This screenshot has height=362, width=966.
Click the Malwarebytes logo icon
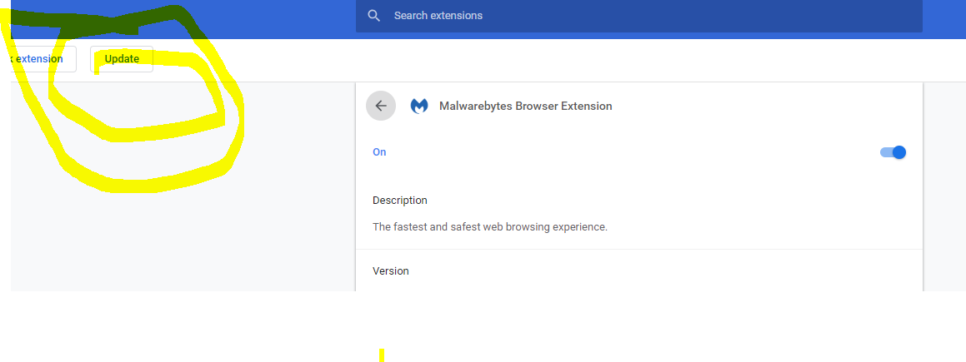point(419,107)
